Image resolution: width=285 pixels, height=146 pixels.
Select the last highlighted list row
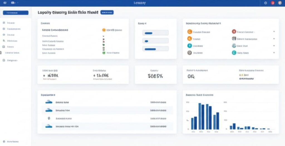(x=107, y=126)
